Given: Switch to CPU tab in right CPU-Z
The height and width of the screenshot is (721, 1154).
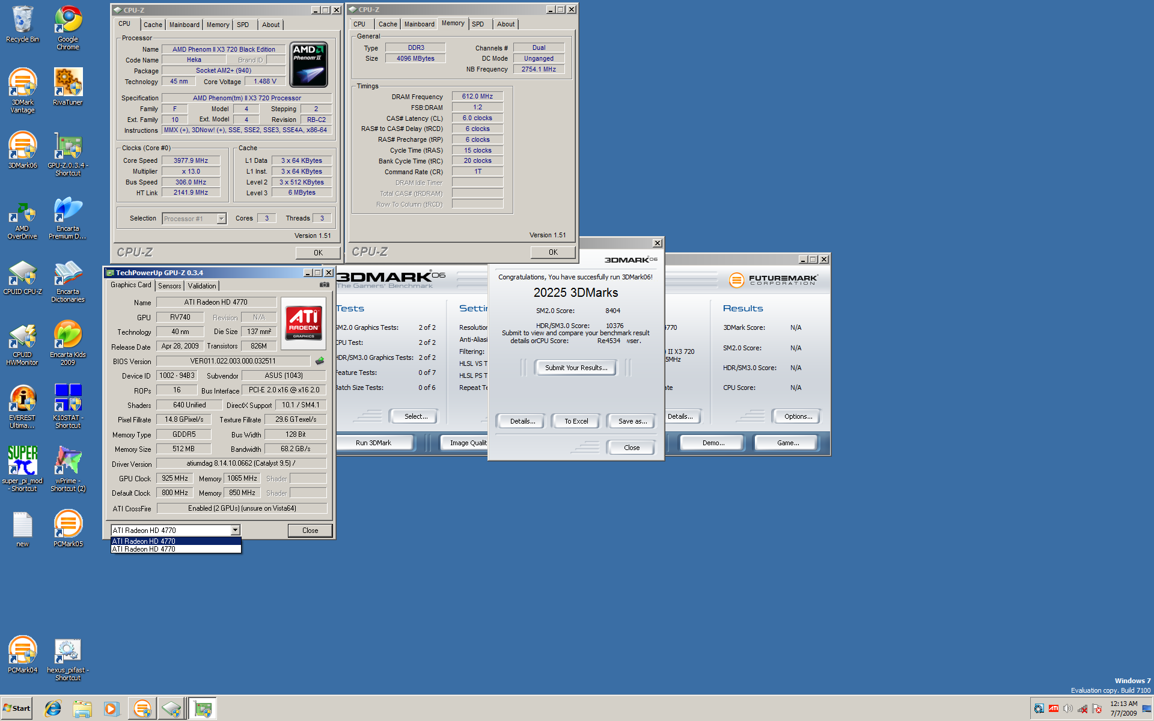Looking at the screenshot, I should pyautogui.click(x=359, y=24).
